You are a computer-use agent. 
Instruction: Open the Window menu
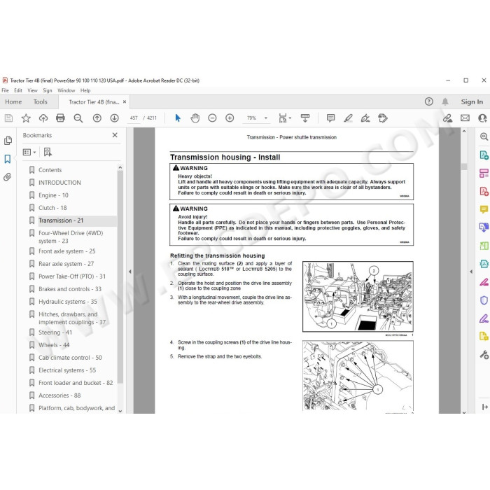[x=66, y=90]
